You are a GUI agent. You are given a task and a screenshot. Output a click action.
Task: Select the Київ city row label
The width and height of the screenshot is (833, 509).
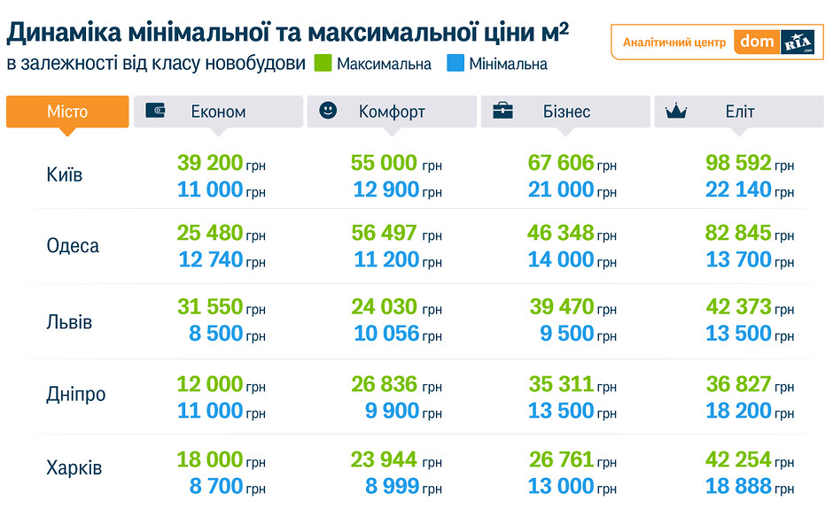coord(65,174)
